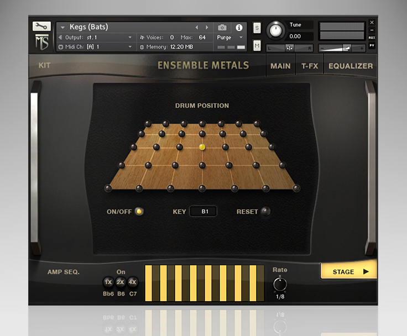Open the instrument info icon
407x336 pixels.
click(x=239, y=28)
